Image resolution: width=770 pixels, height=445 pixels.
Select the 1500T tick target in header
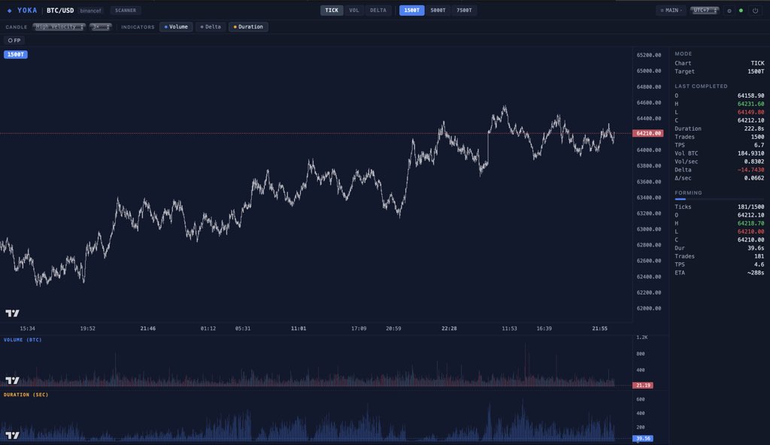pyautogui.click(x=411, y=11)
